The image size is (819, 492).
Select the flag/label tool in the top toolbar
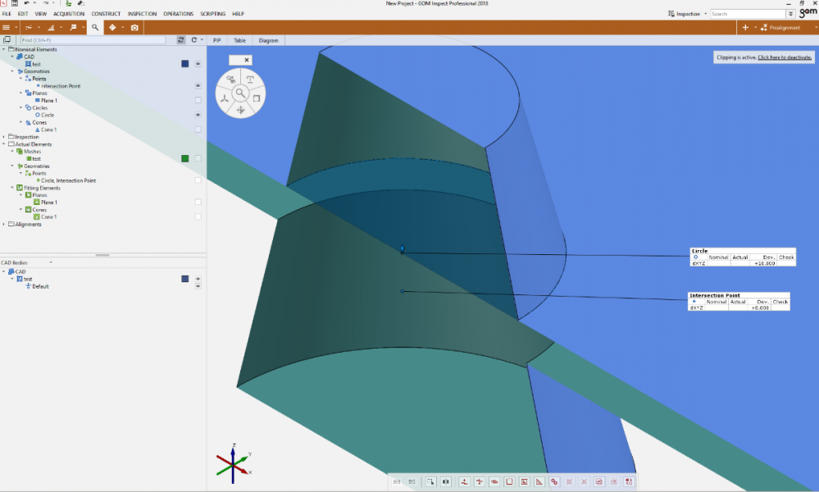tap(73, 27)
